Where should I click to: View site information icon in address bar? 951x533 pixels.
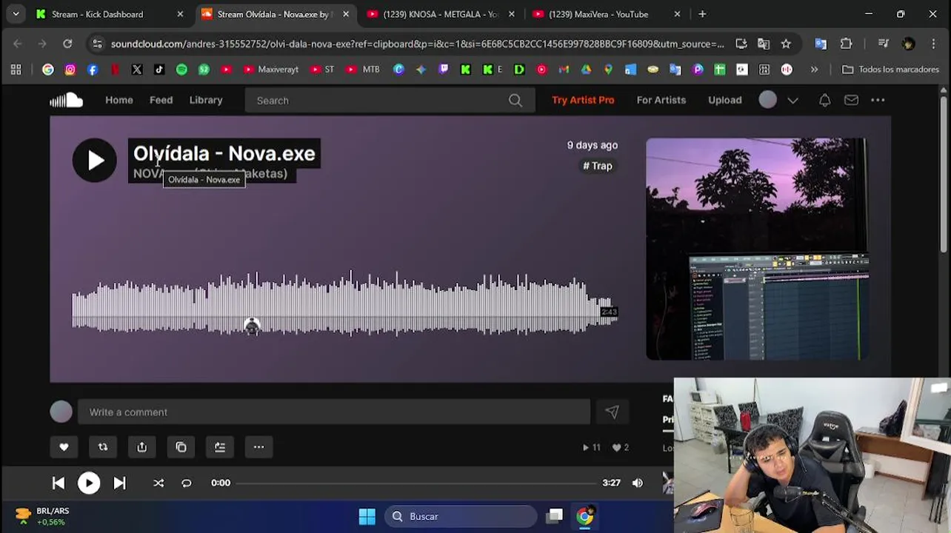pyautogui.click(x=97, y=44)
